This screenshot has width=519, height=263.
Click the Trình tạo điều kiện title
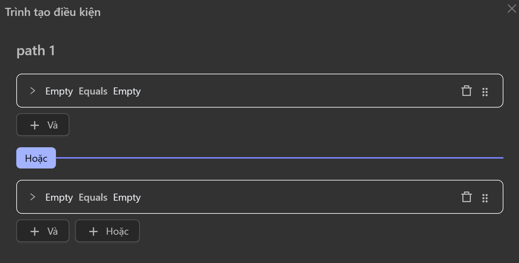53,12
